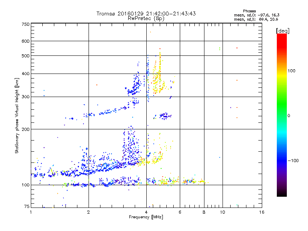Click the colorbar tick label "0"
The width and height of the screenshot is (308, 231).
[x=289, y=116]
